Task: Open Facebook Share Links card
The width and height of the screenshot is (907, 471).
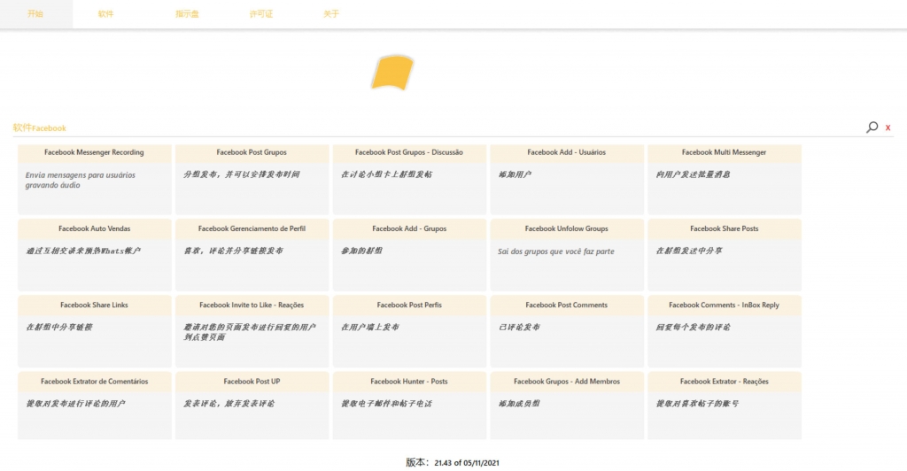Action: (x=94, y=331)
